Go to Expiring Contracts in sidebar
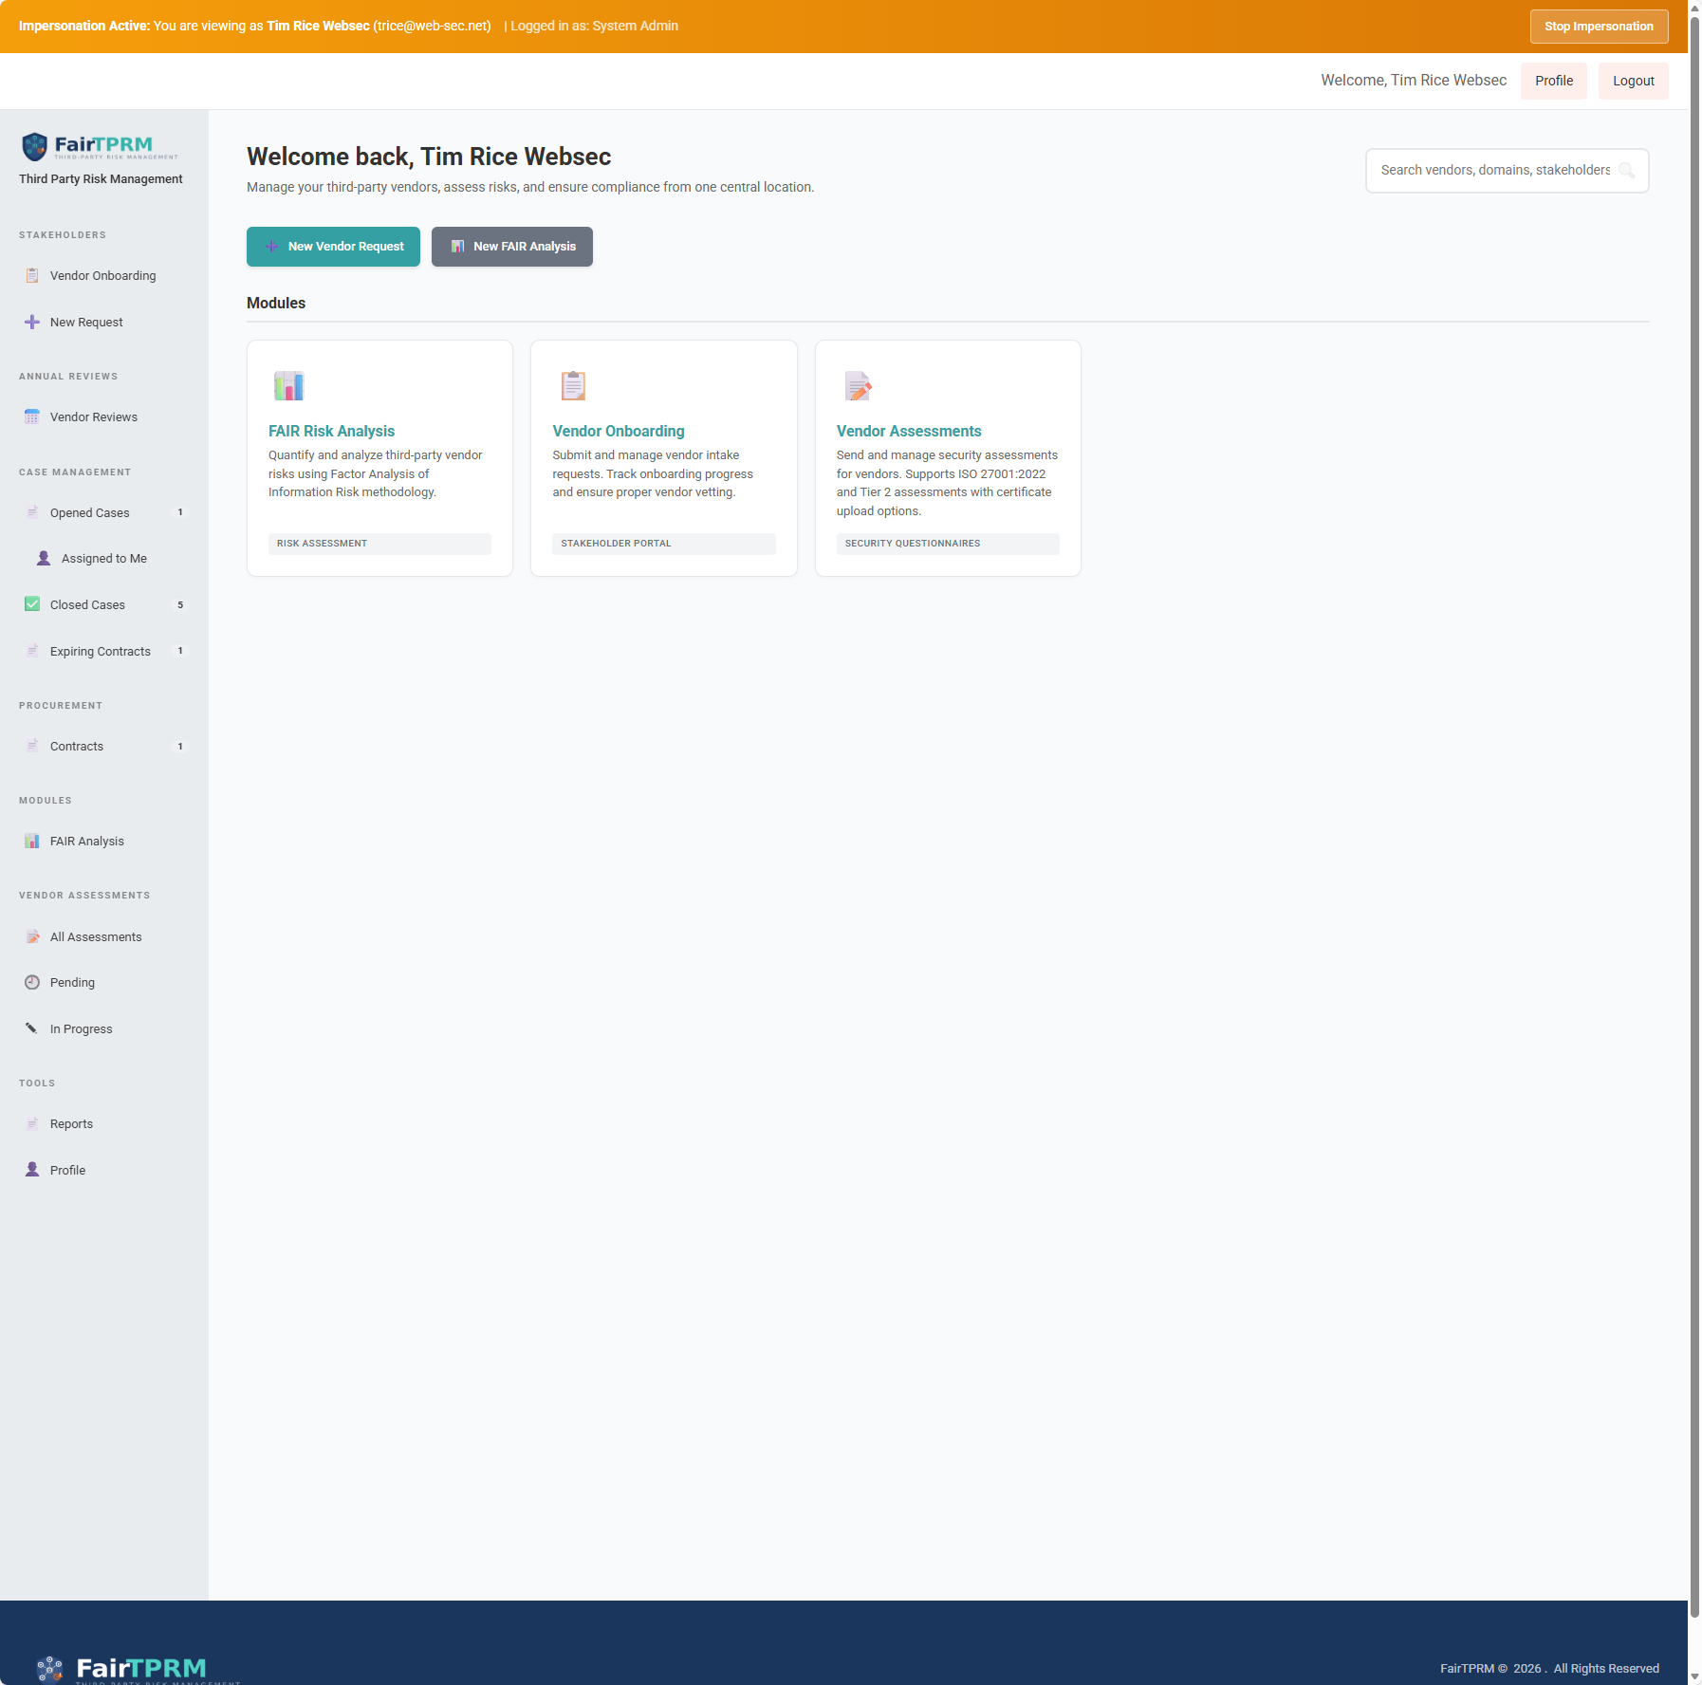This screenshot has width=1702, height=1685. pos(100,651)
